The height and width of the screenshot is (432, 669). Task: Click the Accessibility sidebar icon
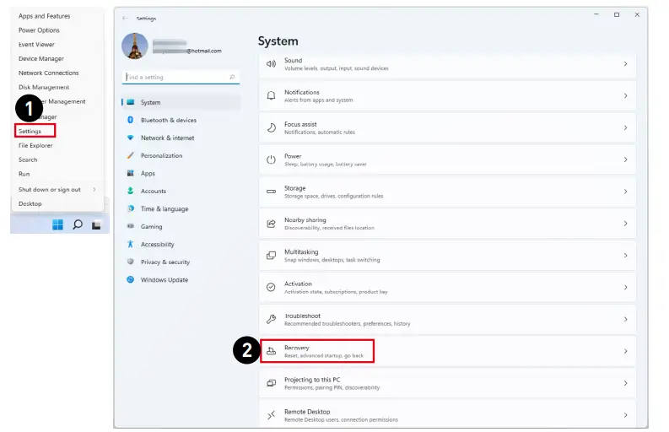click(x=131, y=245)
